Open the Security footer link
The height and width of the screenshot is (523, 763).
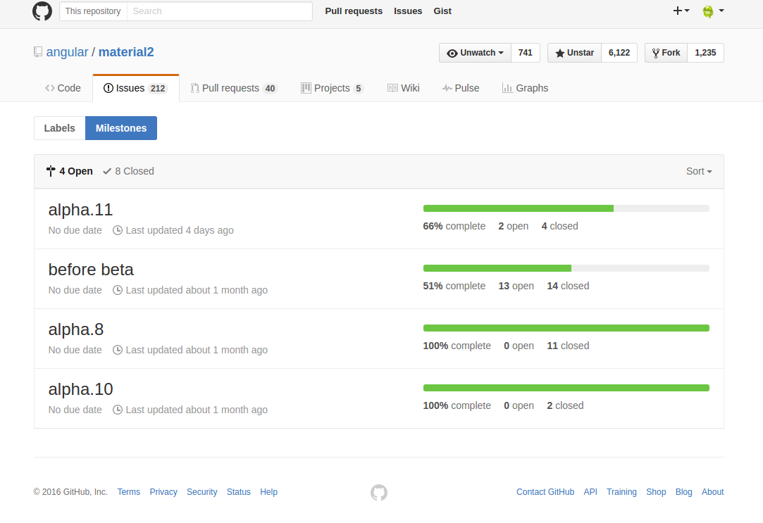click(x=202, y=492)
